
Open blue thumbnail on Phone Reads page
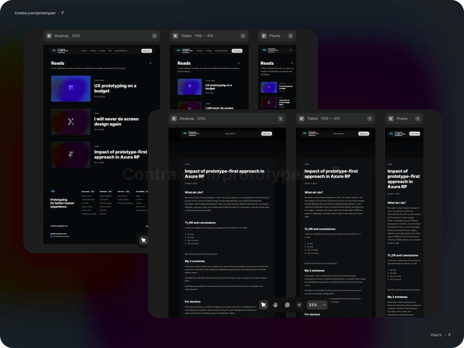pos(269,87)
